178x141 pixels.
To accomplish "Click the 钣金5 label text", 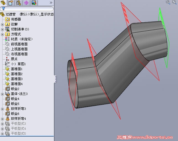I will pyautogui.click(x=15, y=104).
